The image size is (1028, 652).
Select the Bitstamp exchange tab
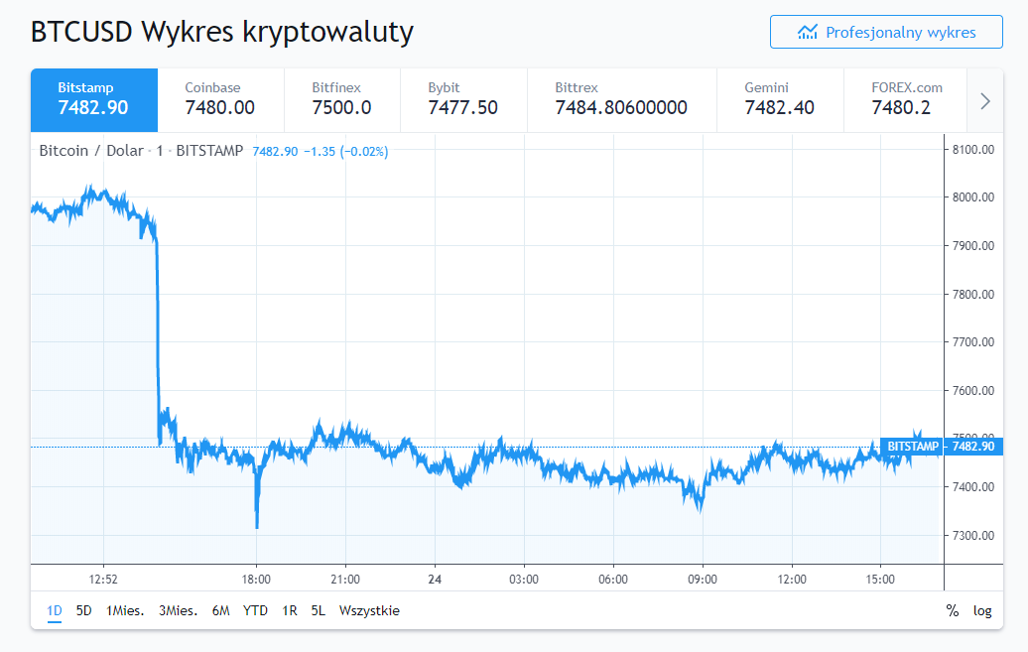[94, 100]
